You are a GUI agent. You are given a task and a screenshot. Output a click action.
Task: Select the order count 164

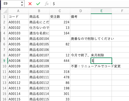point(60,33)
